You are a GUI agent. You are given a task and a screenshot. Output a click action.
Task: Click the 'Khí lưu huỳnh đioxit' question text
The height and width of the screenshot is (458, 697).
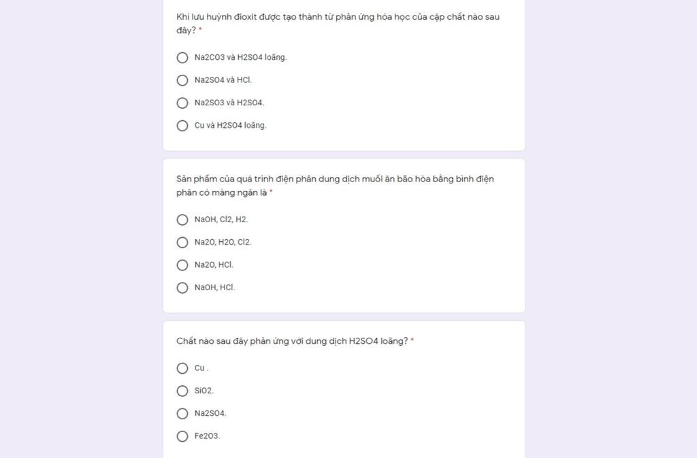[x=338, y=24]
